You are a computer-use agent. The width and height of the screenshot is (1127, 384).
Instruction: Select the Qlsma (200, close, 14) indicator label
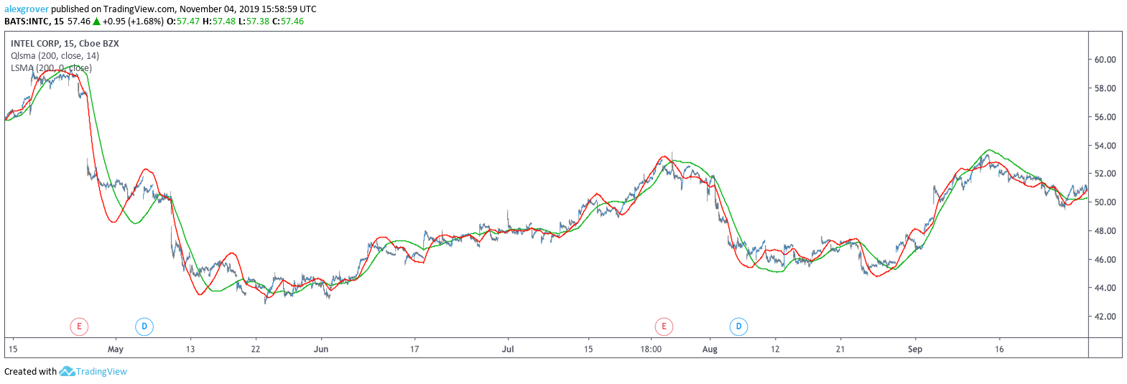55,55
